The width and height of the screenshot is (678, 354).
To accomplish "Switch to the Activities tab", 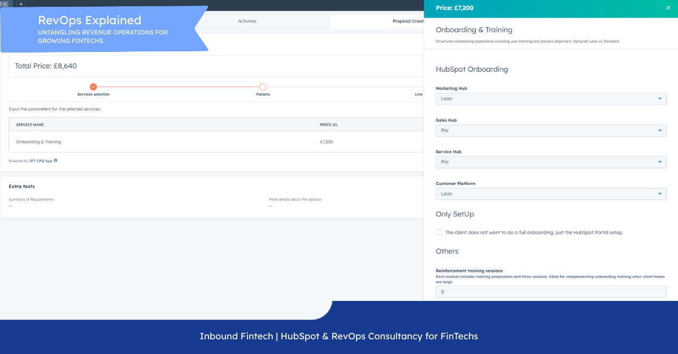I will click(x=247, y=21).
